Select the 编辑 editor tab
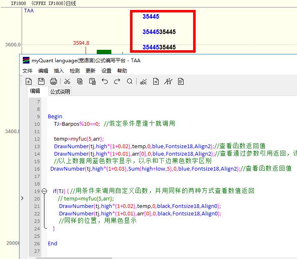Screen dimensions: 297x259 (x=35, y=91)
